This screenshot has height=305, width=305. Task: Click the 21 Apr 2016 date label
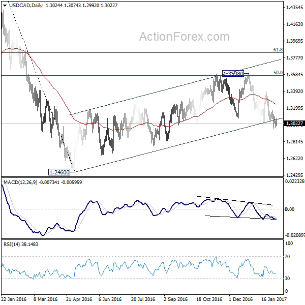coord(79,299)
